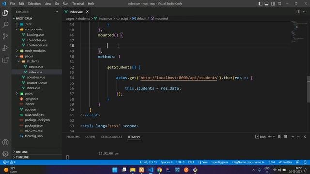Viewport: 310px width, 174px height.
Task: Open the launch profile dropdown arrow
Action: (x=274, y=137)
